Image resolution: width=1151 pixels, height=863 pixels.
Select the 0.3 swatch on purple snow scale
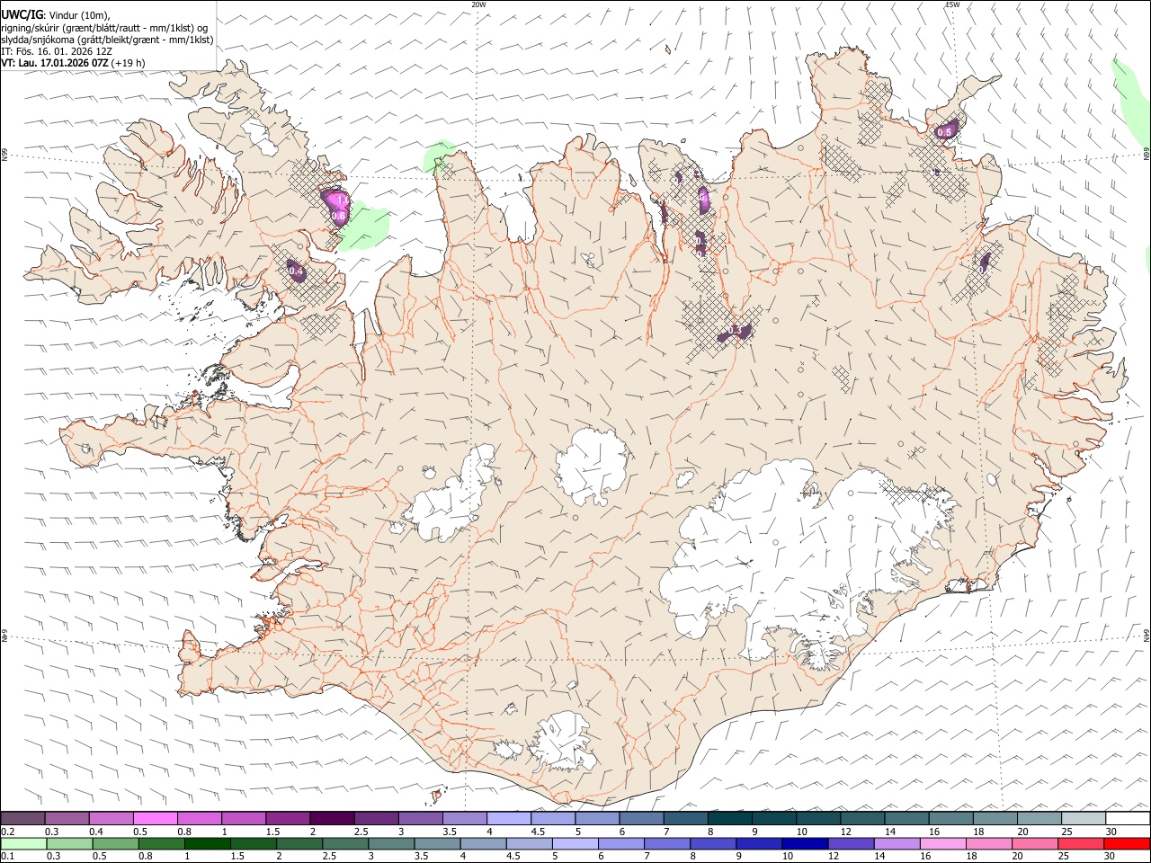point(67,818)
